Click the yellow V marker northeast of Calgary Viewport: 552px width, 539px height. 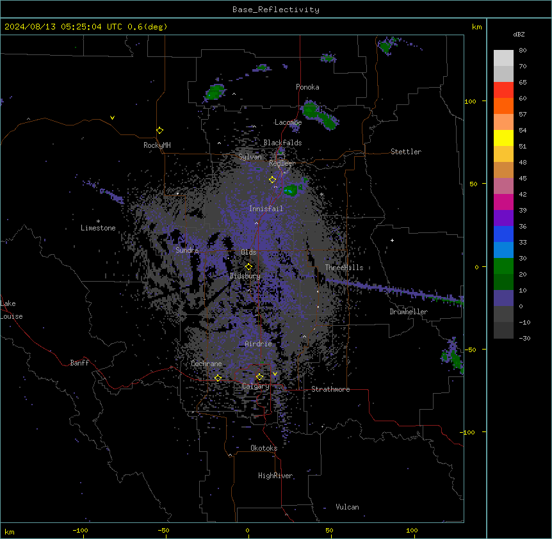(x=275, y=374)
